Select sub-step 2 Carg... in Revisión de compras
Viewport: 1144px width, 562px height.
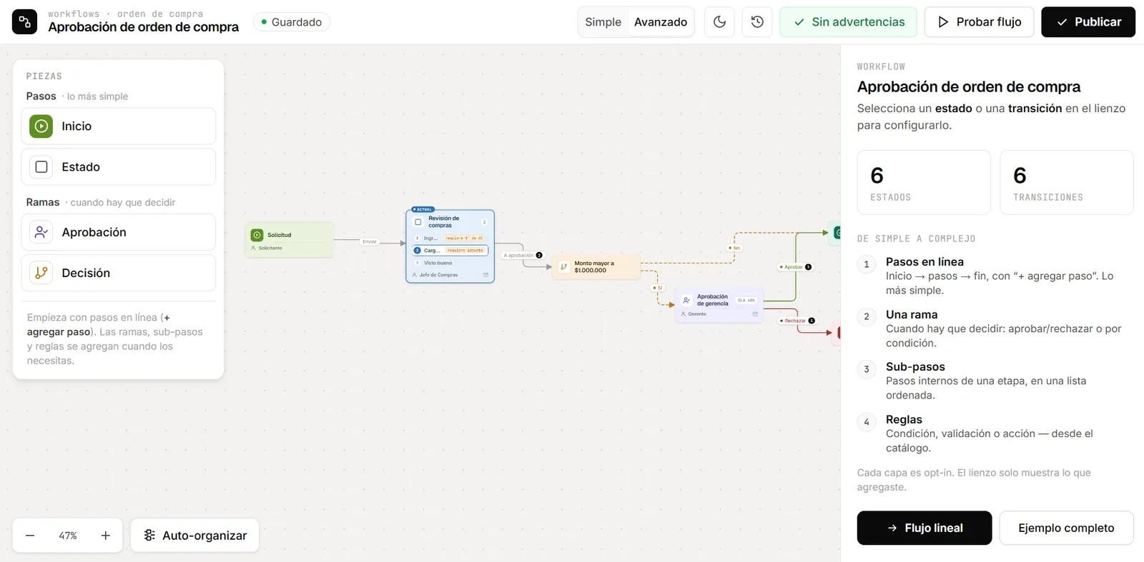(x=450, y=251)
